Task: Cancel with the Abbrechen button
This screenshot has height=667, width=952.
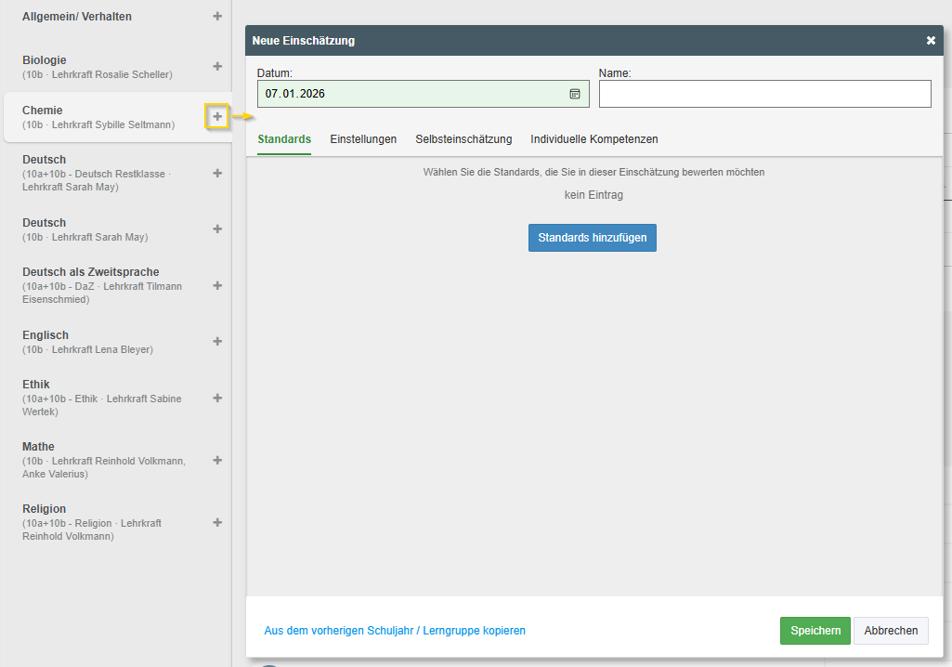Action: 891,630
